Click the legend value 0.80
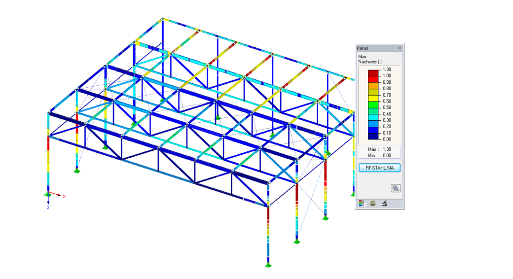Image resolution: width=513 pixels, height=279 pixels. (x=387, y=88)
